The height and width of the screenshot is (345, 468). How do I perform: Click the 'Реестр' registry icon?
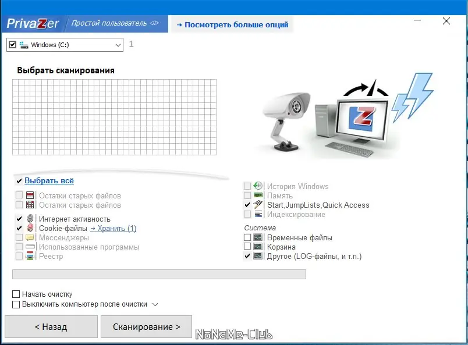tap(30, 256)
